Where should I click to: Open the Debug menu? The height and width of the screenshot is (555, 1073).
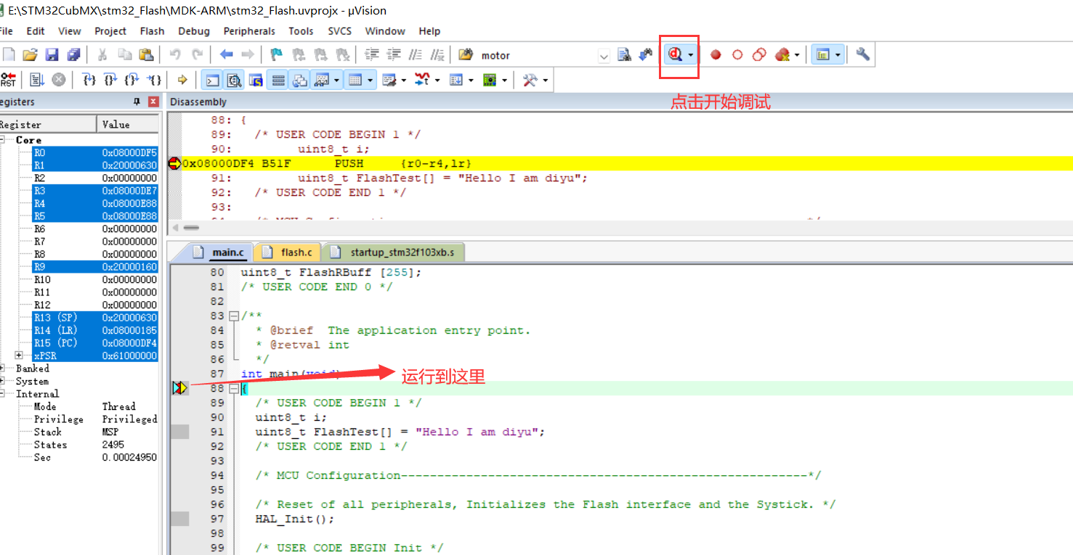coord(194,31)
